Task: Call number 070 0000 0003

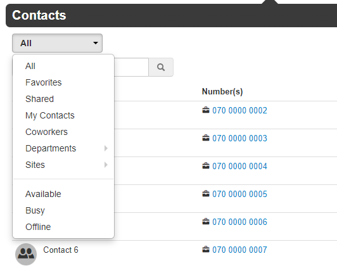Action: [x=239, y=138]
